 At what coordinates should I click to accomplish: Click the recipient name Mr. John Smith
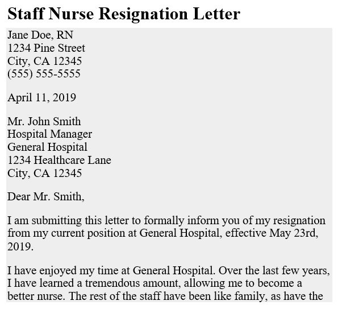pos(44,121)
